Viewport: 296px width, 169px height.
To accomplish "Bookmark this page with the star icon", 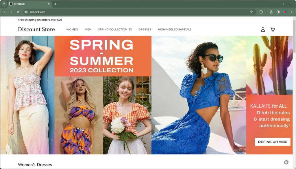I will click(251, 12).
